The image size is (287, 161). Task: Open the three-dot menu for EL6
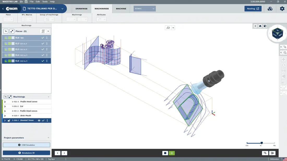click(47, 38)
